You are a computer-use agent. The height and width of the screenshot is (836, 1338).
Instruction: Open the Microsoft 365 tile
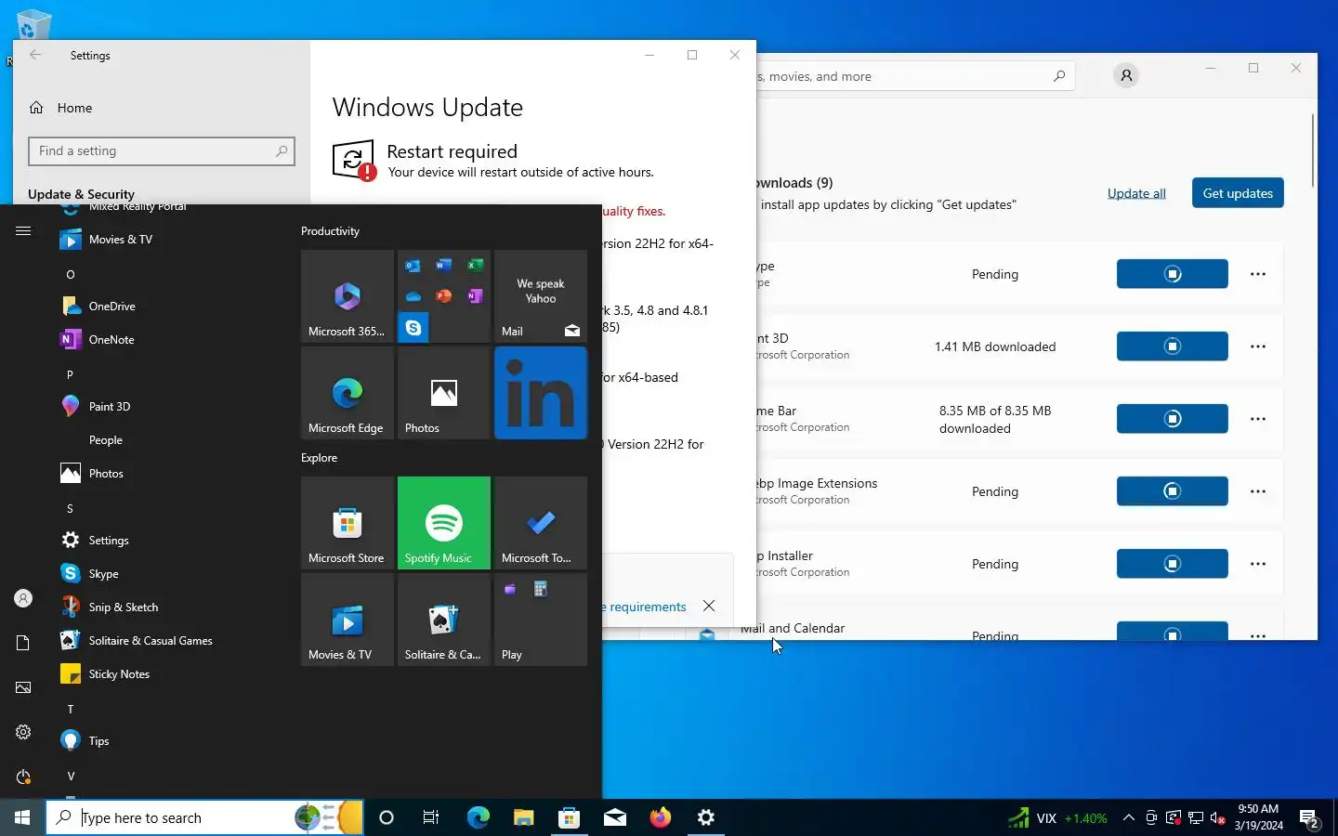point(348,296)
